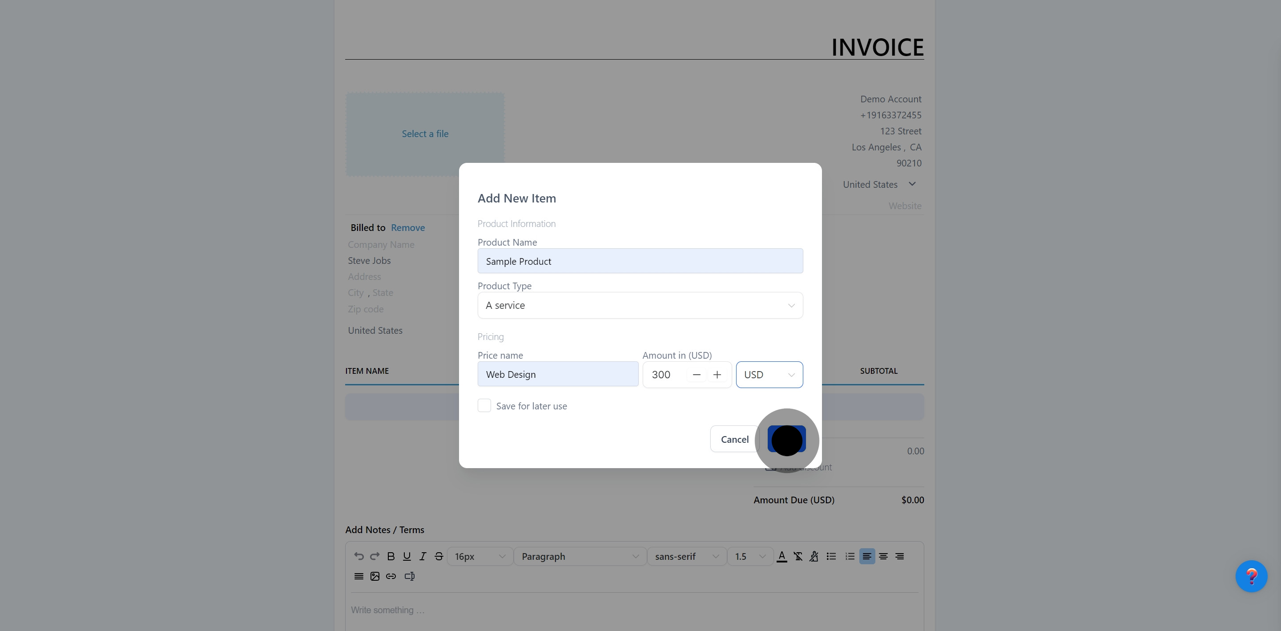Toggle the align center option
This screenshot has width=1281, height=631.
click(x=883, y=556)
